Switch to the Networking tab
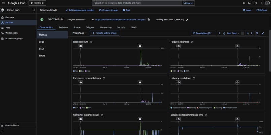 point(106,27)
